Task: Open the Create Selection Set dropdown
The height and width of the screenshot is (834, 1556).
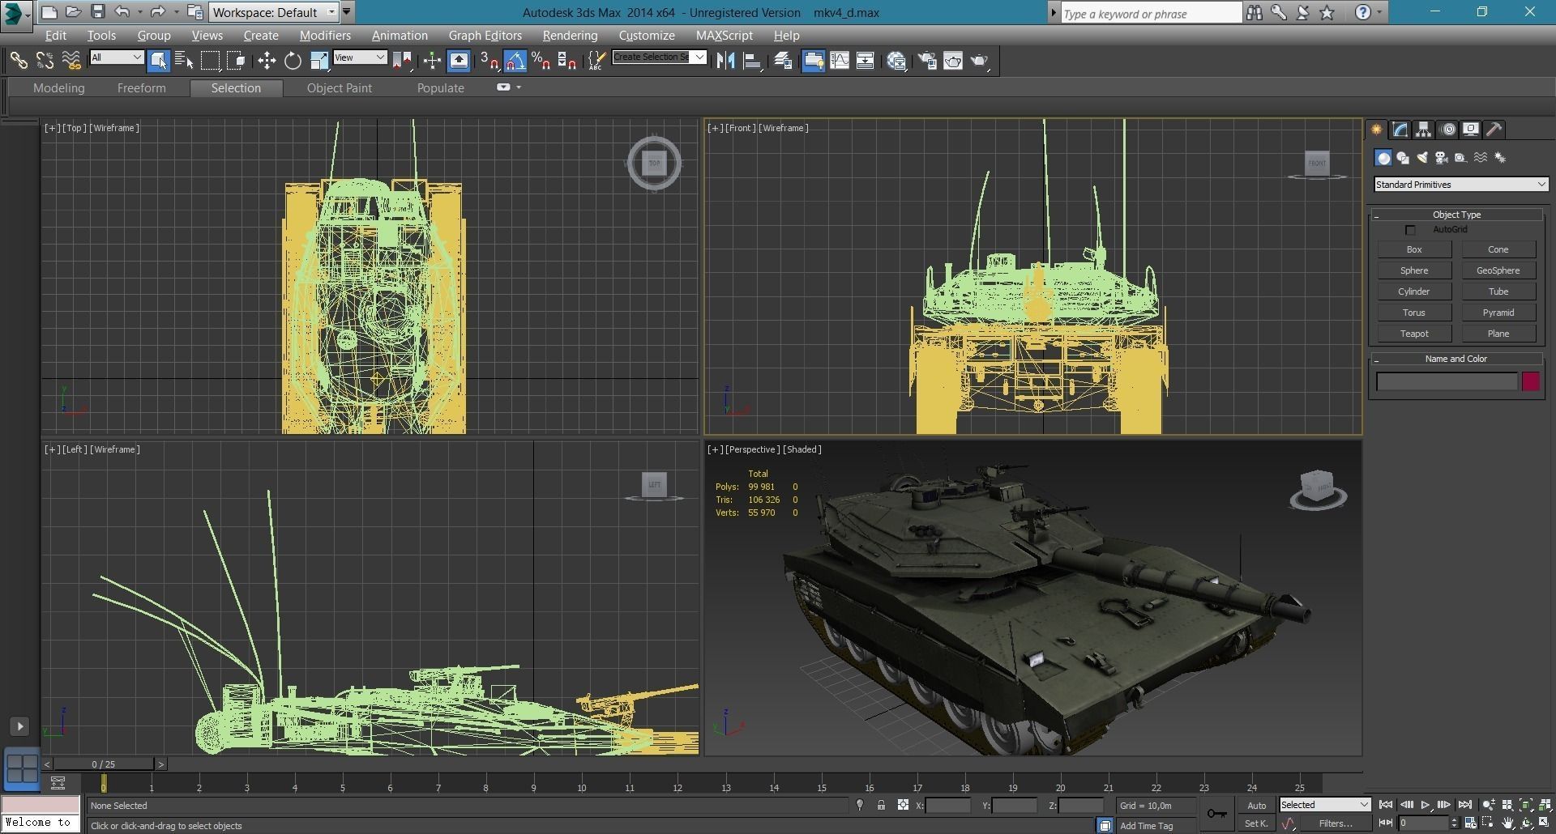Action: click(659, 57)
